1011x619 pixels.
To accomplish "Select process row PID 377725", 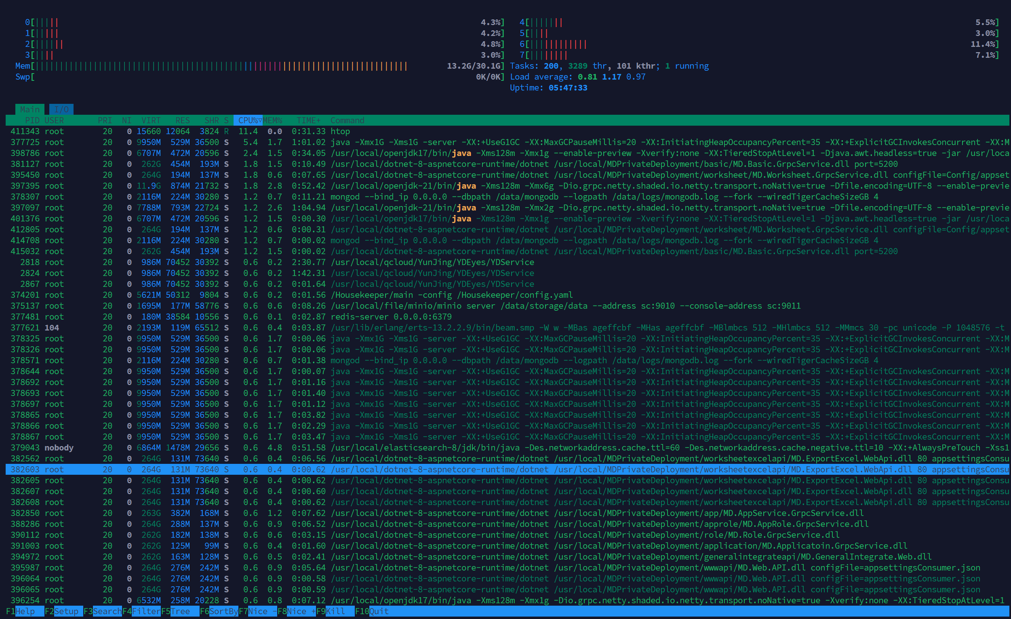I will point(507,142).
